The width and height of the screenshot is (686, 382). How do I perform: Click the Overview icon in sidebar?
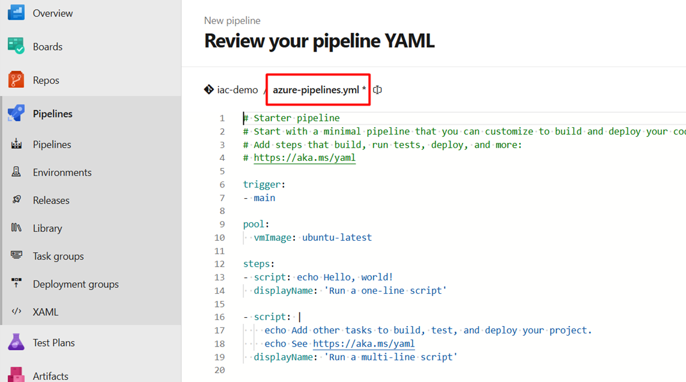pyautogui.click(x=16, y=13)
